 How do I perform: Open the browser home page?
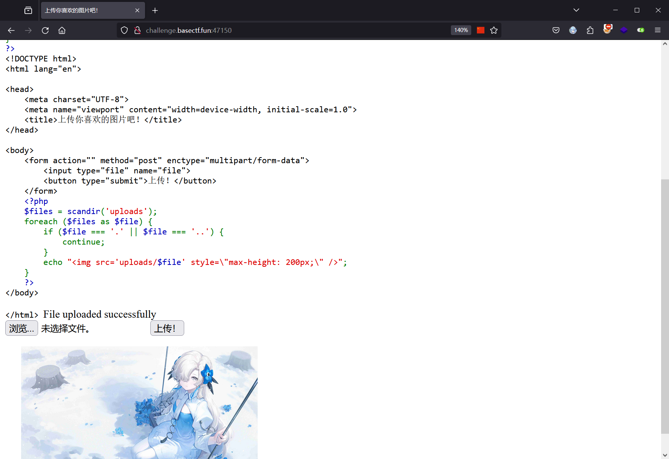(62, 31)
